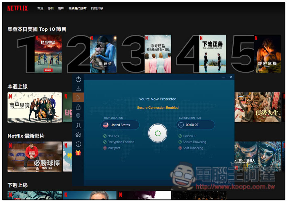287x202 pixels.
Task: Click the dedicated IP pin icon
Action: pos(78,116)
